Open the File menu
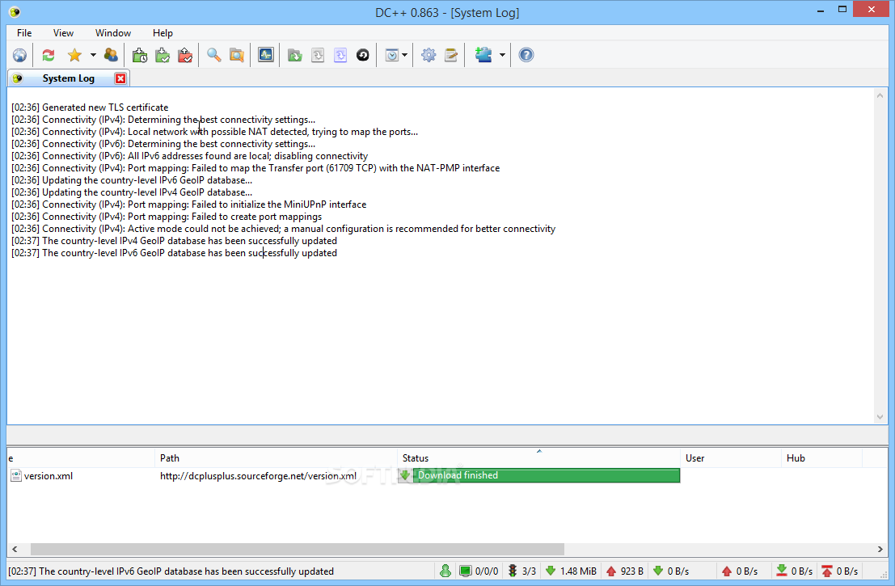 pos(24,33)
